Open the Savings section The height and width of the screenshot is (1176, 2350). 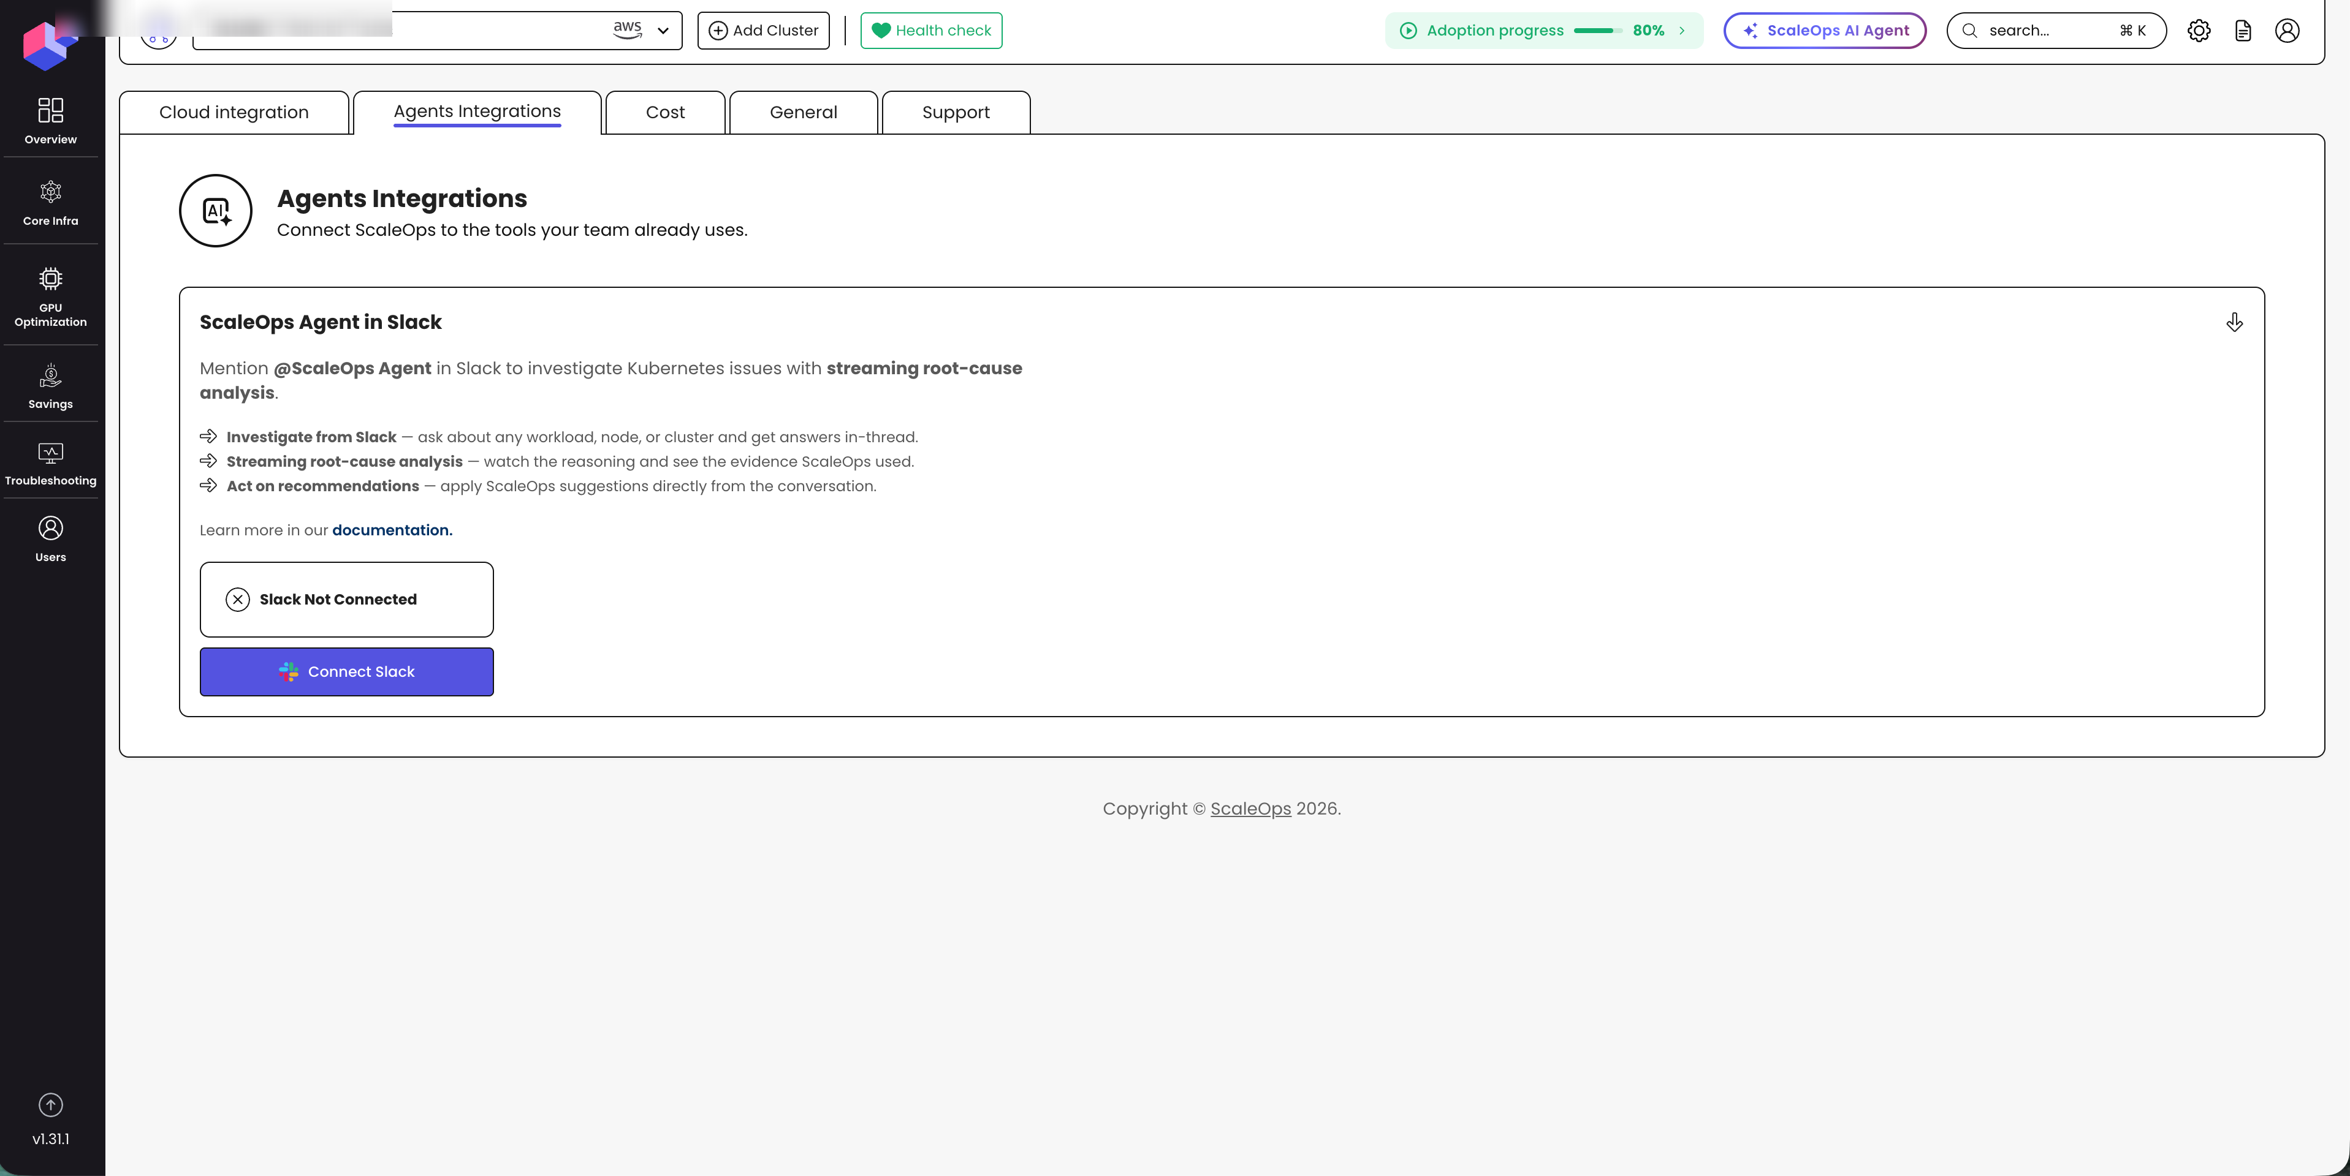[x=50, y=386]
